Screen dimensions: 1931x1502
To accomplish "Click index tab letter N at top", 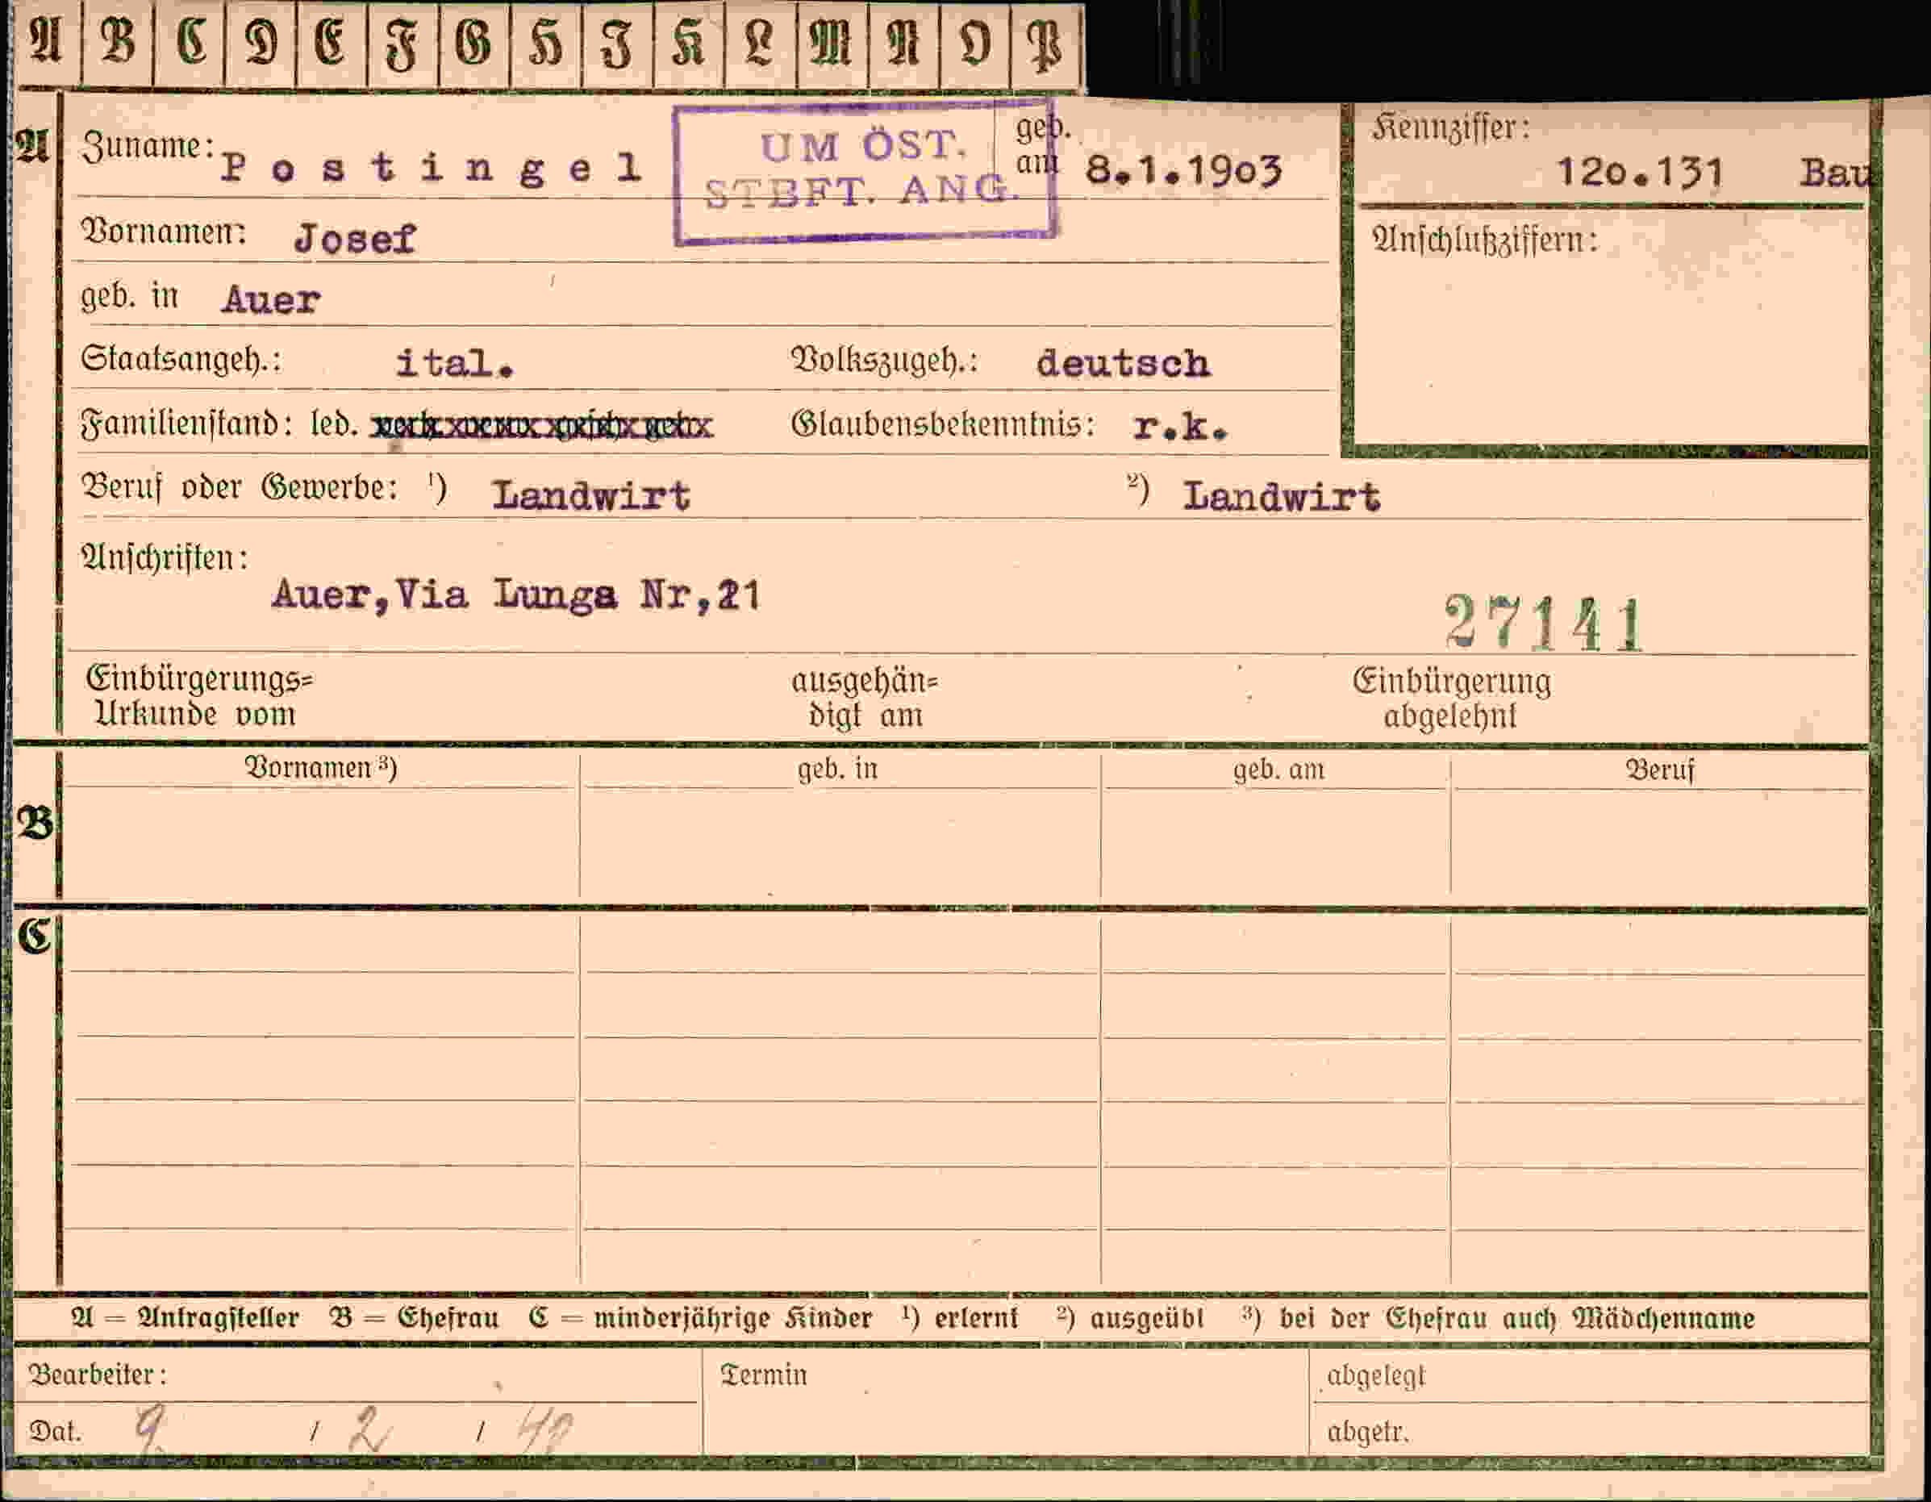I will pos(902,43).
